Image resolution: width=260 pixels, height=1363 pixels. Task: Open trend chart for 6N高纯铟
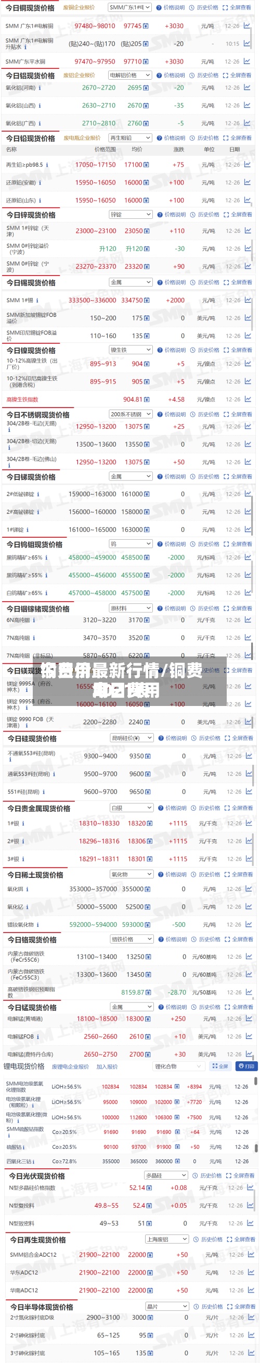248,619
